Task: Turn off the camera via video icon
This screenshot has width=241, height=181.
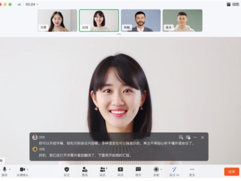Action: pos(22,170)
